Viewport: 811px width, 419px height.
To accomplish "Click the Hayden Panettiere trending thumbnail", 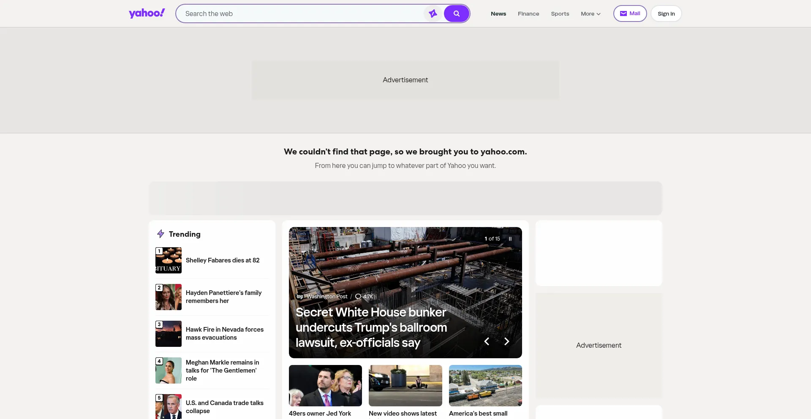I will [x=169, y=297].
